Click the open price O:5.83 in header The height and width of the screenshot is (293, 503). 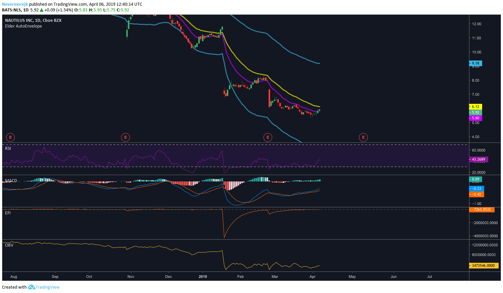[81, 10]
